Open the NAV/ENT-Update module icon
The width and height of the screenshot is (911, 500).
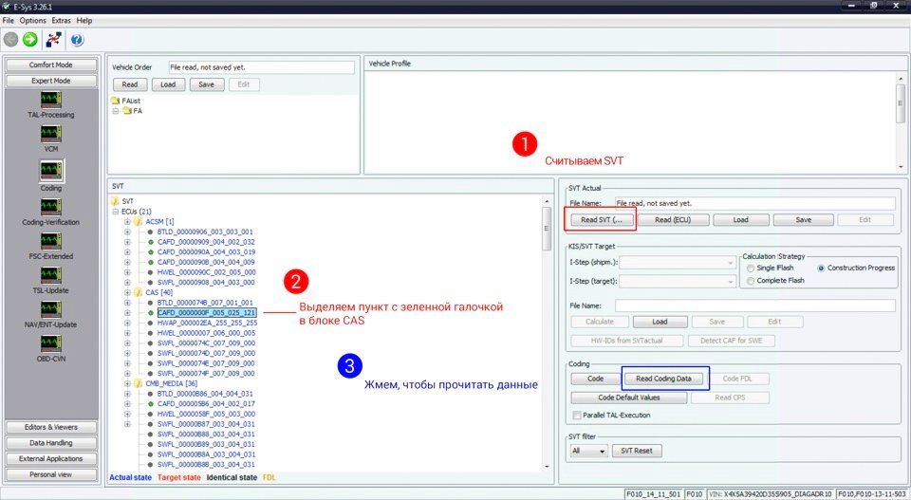pos(51,309)
